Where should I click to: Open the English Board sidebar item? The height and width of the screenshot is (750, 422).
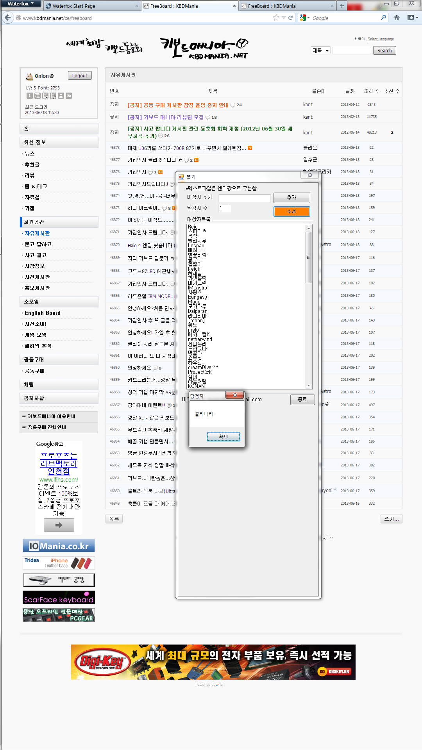pyautogui.click(x=42, y=313)
